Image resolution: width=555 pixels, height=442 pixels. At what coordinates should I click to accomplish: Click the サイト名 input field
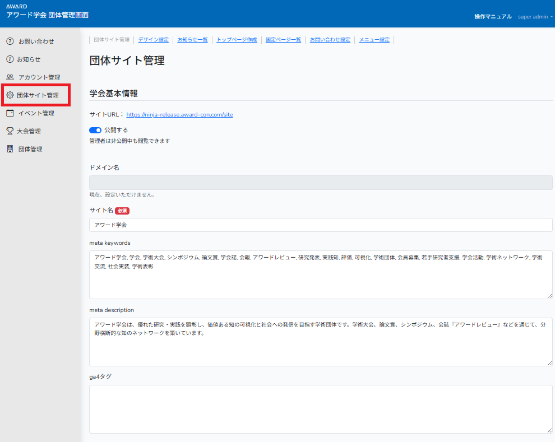click(x=321, y=225)
